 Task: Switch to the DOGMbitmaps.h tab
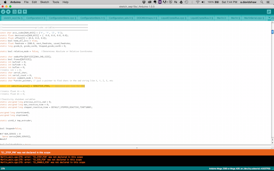click(x=146, y=18)
